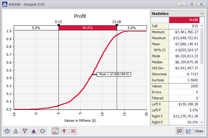Open the help icon in bottom toolbar
The height and width of the screenshot is (138, 208).
[x=7, y=131]
